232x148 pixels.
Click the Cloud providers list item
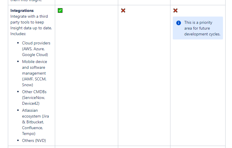coord(36,49)
